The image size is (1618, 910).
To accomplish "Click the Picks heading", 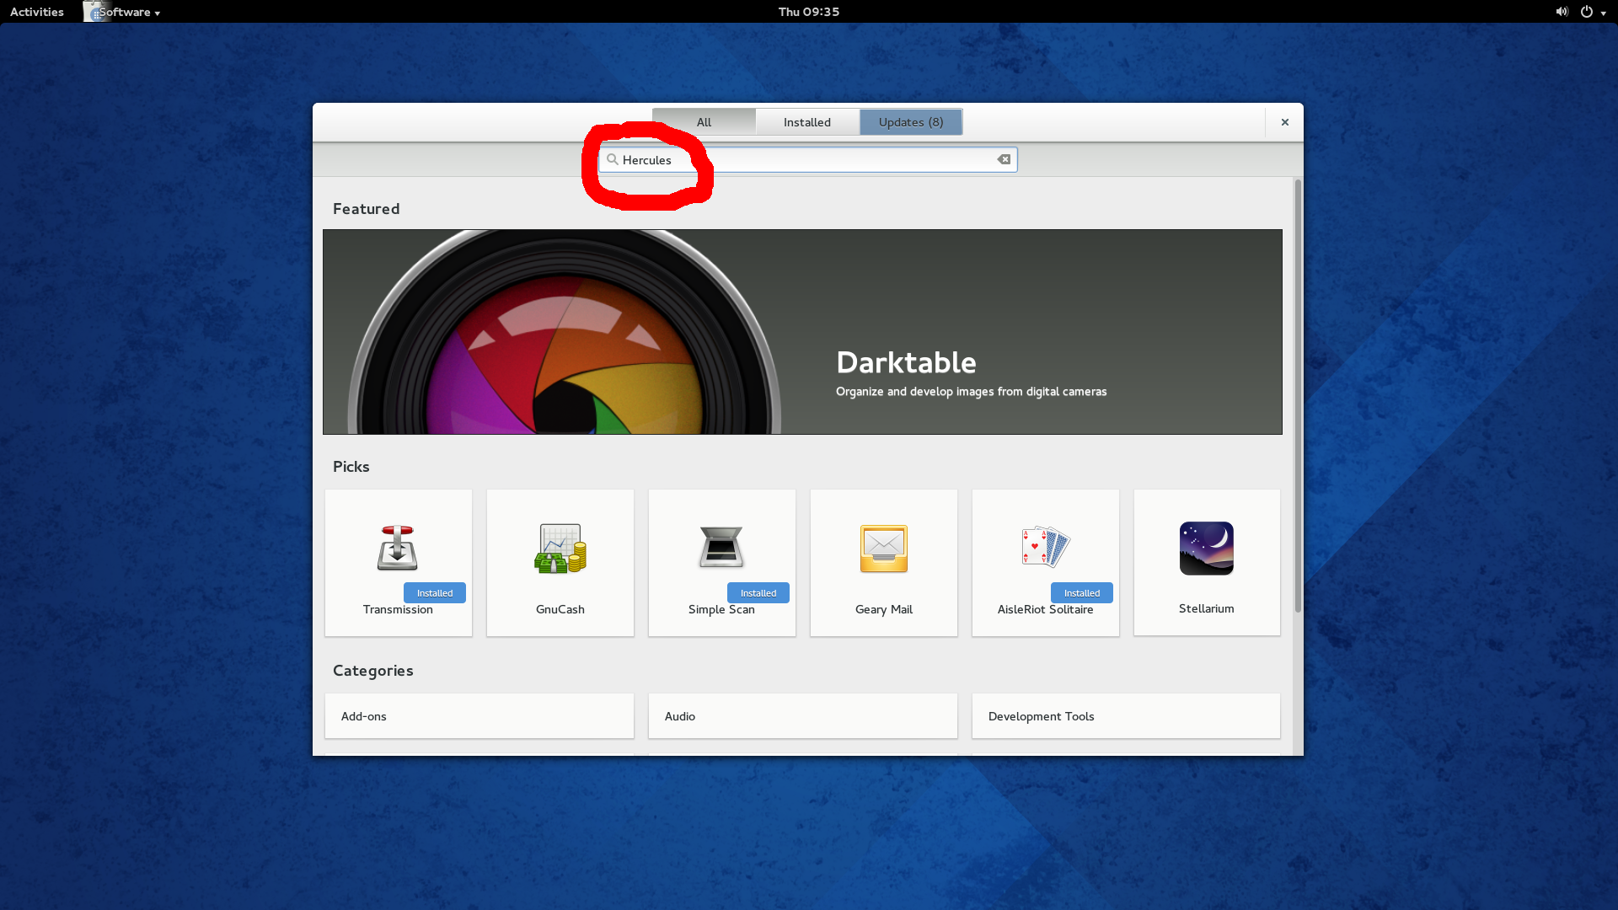I will point(351,467).
